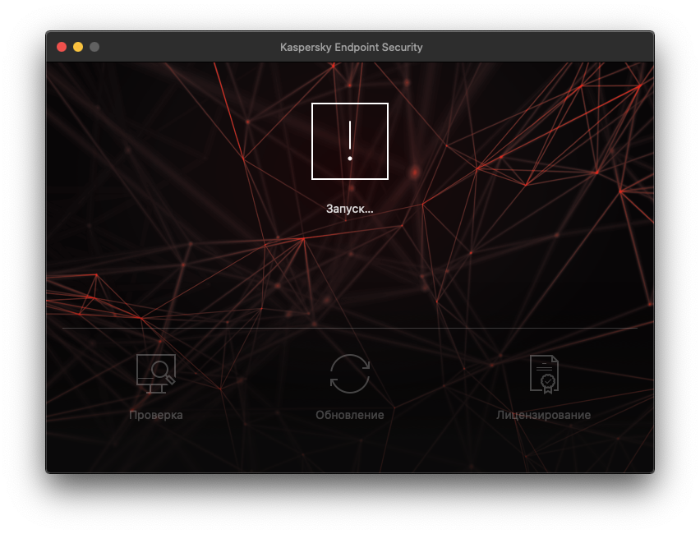The width and height of the screenshot is (700, 534).
Task: Click the Обновление label
Action: (x=349, y=415)
